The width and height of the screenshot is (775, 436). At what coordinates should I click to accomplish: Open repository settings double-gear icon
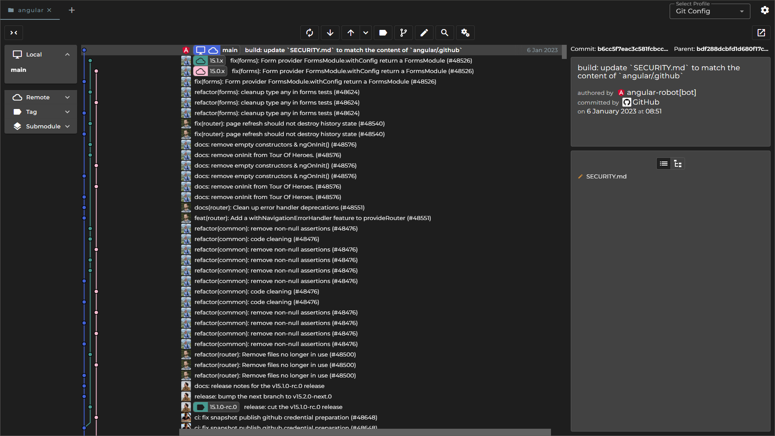pyautogui.click(x=465, y=33)
